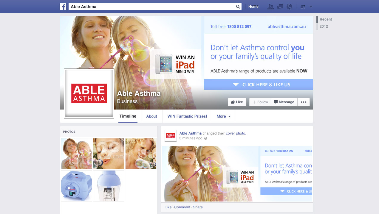
Task: Click Able Asthma name in the post
Action: (191, 133)
